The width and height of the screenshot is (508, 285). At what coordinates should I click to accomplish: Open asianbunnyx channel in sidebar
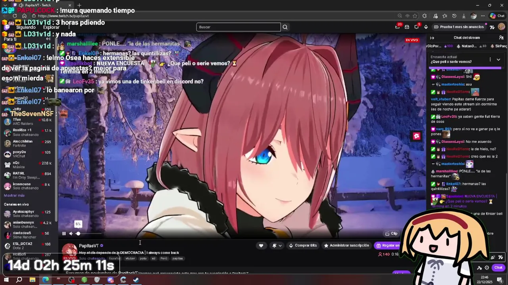click(28, 224)
